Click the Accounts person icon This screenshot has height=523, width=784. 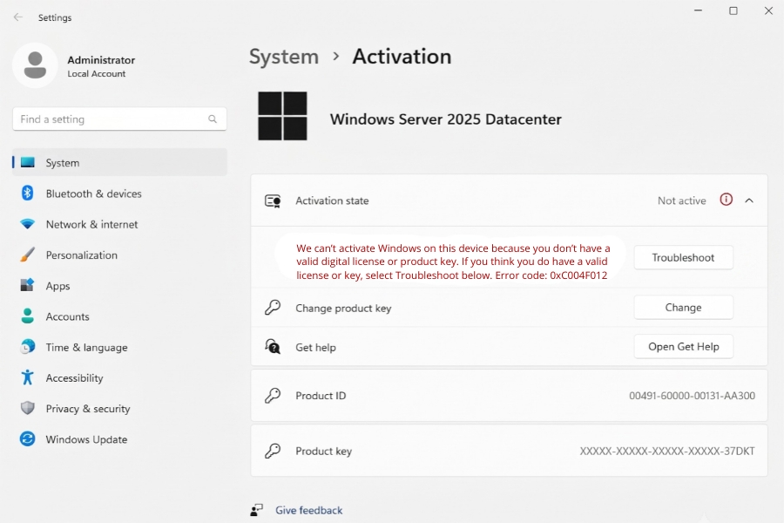coord(28,316)
